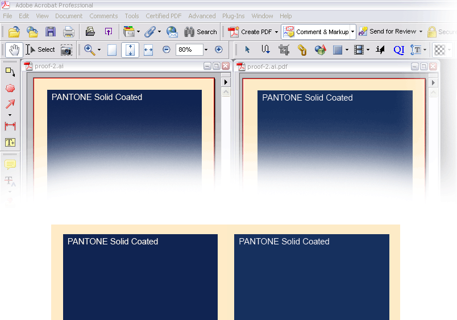
Task: Maximize the proof-2.ai document window
Action: [x=216, y=66]
